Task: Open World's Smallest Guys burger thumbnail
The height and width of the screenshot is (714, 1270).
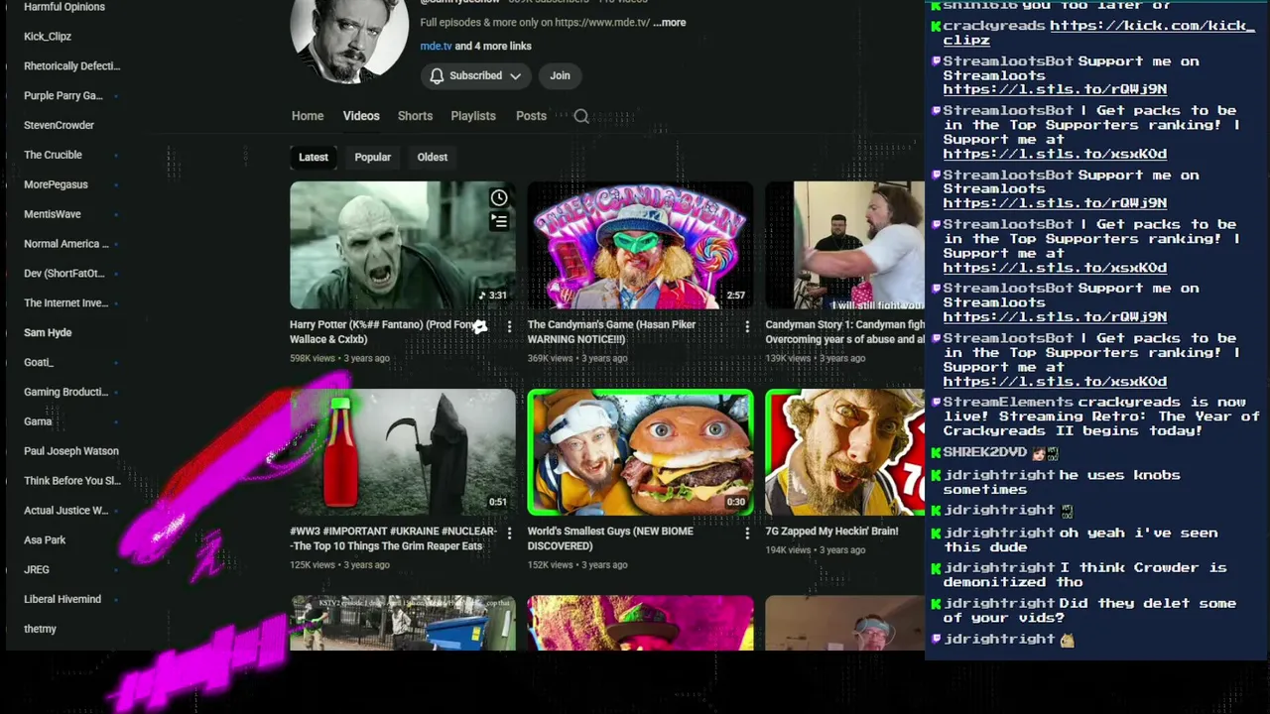Action: coord(640,452)
